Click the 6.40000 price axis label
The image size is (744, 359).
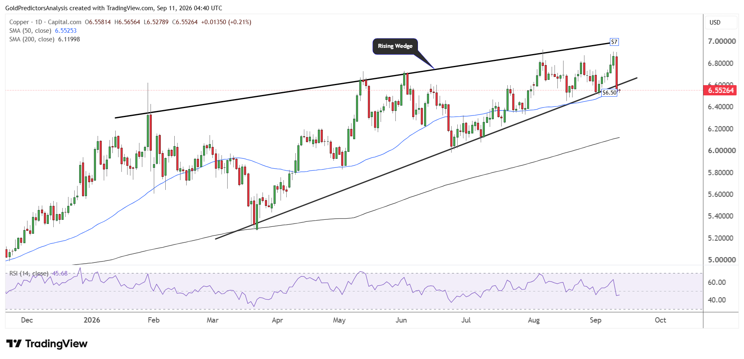click(x=721, y=107)
